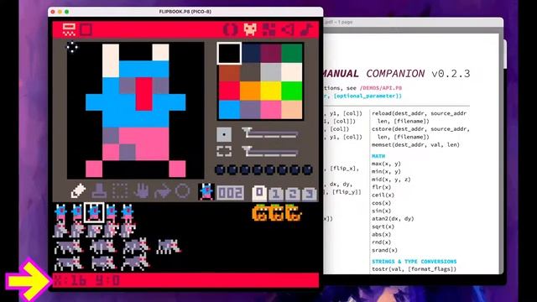Open the SFX editor speaker tab
The image size is (537, 302).
pyautogui.click(x=288, y=29)
